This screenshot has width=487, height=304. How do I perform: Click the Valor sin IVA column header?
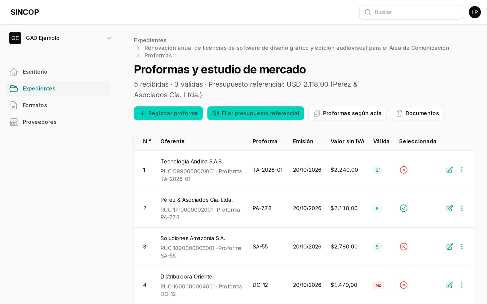coord(348,141)
